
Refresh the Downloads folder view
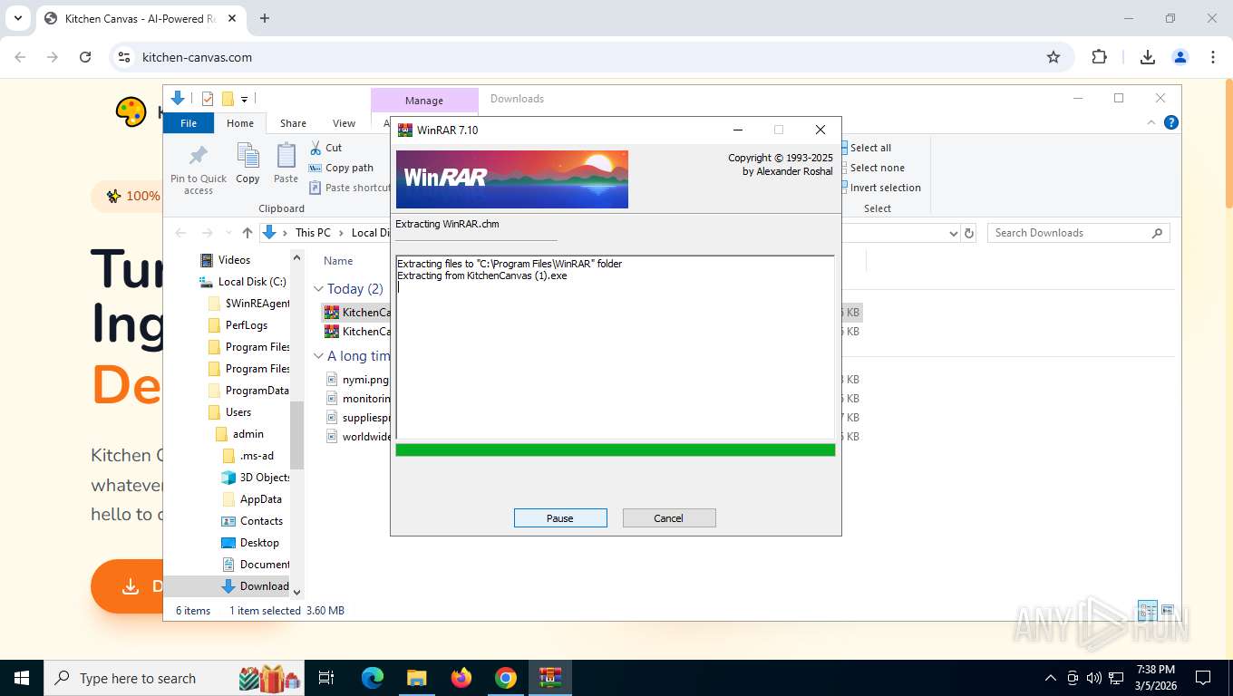point(969,233)
